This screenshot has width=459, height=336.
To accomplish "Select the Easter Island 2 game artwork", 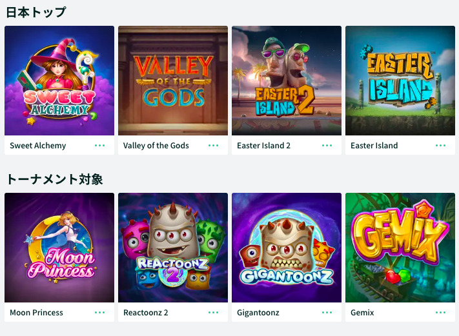I will tap(287, 81).
